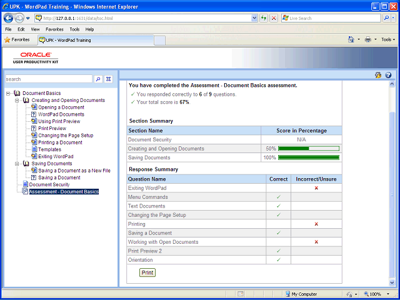Select Printing a Document topic
The image size is (400, 300).
(x=60, y=142)
